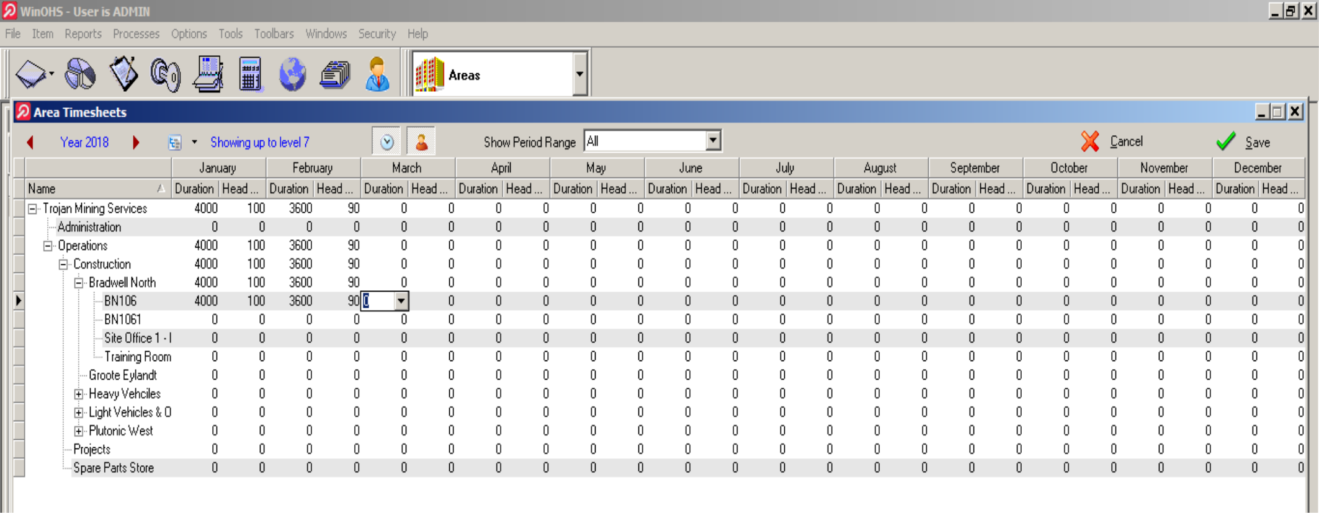This screenshot has height=513, width=1319.
Task: Open the item icon's small dropdown arrow
Action: (x=51, y=74)
